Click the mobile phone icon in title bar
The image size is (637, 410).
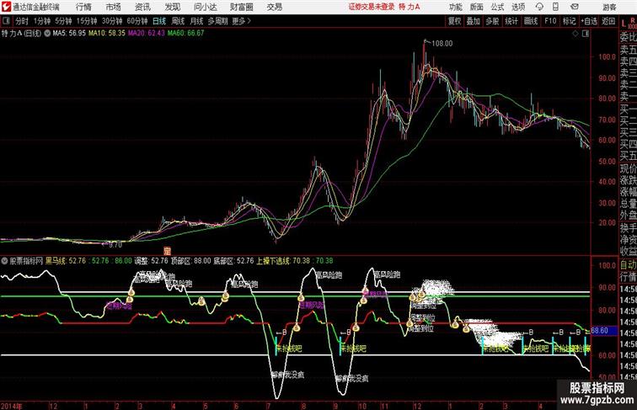click(556, 7)
